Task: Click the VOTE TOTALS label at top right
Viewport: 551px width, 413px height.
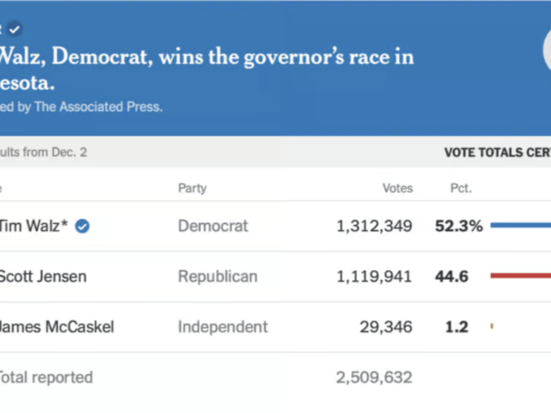Action: point(497,153)
